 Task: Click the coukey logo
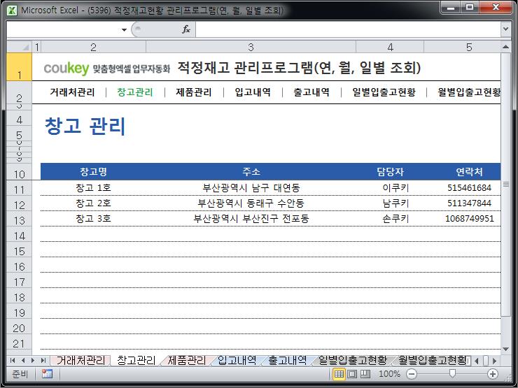click(66, 69)
